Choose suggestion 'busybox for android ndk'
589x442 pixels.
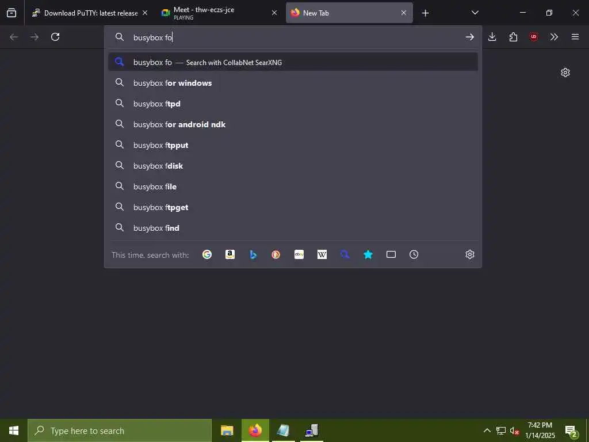[x=293, y=124]
